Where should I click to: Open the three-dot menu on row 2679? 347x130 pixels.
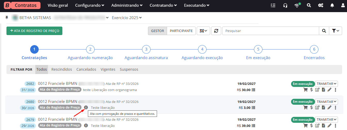[335, 126]
